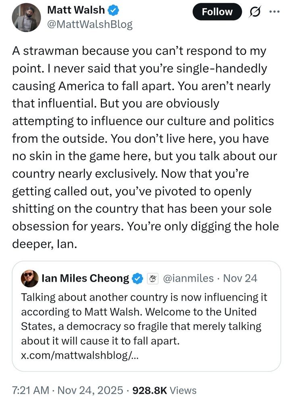Click Ian Miles Cheong's blue verification badge
293x403 pixels.
coord(138,278)
